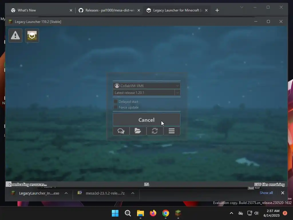Click Show all downloads link
This screenshot has height=220, width=293.
click(x=266, y=193)
